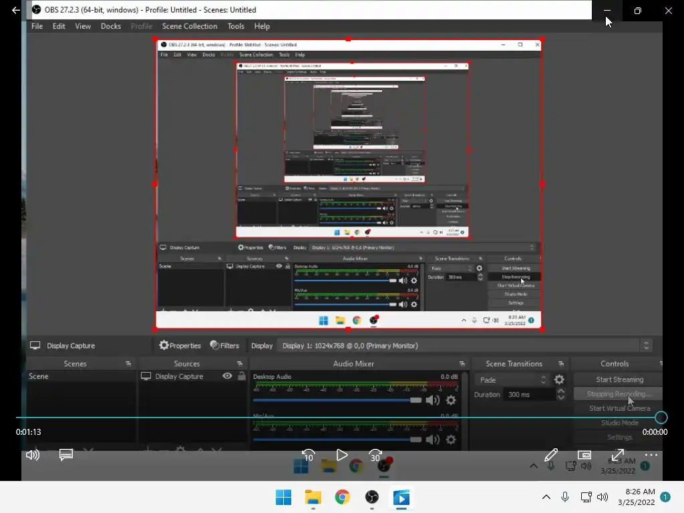Open the taskbar network status icon
Viewport: 684px width, 513px height.
586,497
